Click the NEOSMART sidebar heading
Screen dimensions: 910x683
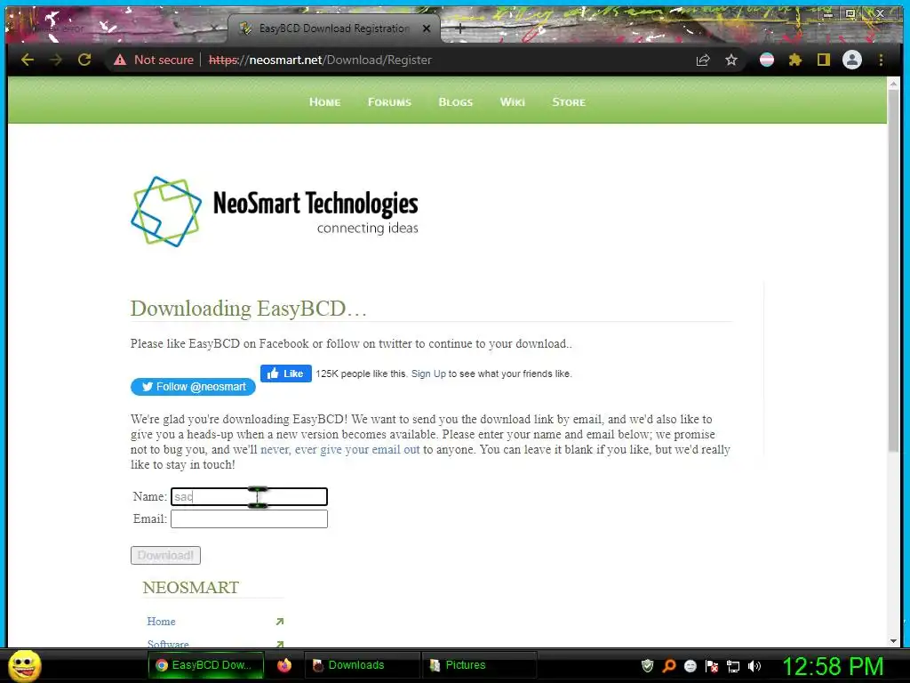click(190, 587)
